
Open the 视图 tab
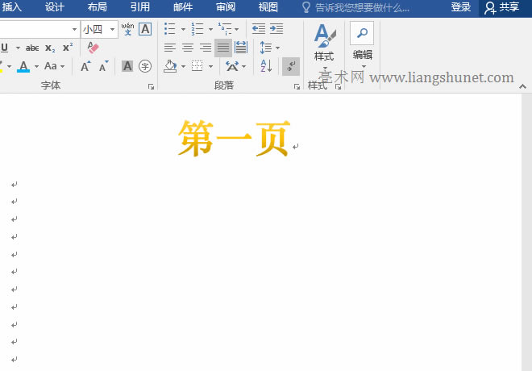268,7
